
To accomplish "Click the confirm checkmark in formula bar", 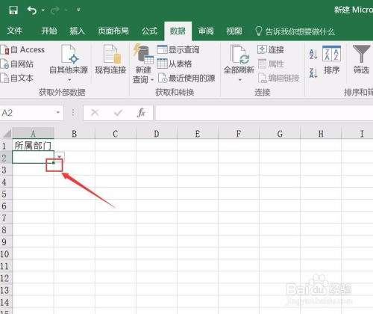I will tap(118, 113).
